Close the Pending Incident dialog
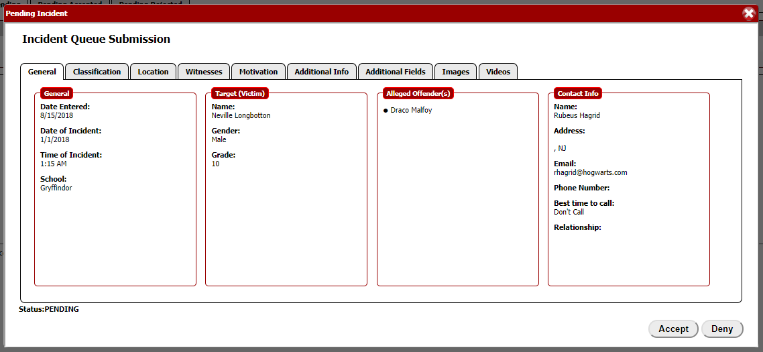Image resolution: width=763 pixels, height=352 pixels. tap(749, 13)
